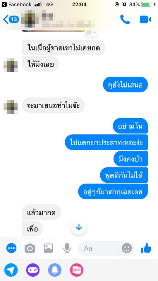Open the emoji picker in the message field
Image resolution: width=158 pixels, height=281 pixels.
[127, 248]
